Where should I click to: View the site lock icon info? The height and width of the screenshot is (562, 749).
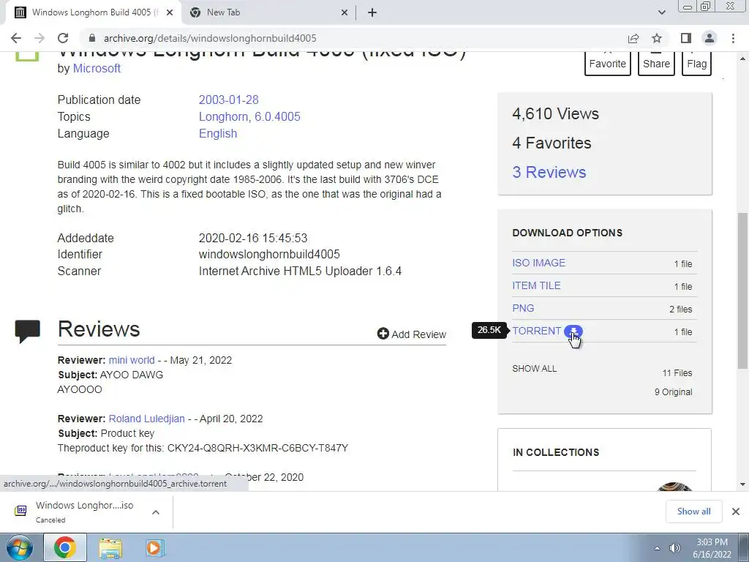pos(92,38)
